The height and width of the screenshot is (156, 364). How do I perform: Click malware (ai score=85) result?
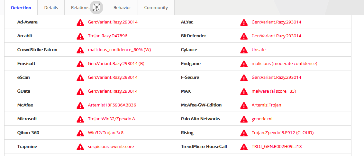point(274,91)
